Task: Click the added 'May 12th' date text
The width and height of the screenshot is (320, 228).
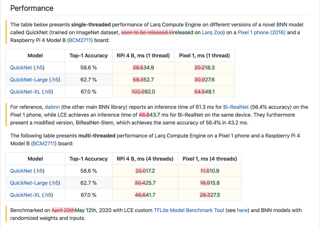Action: pos(86,210)
